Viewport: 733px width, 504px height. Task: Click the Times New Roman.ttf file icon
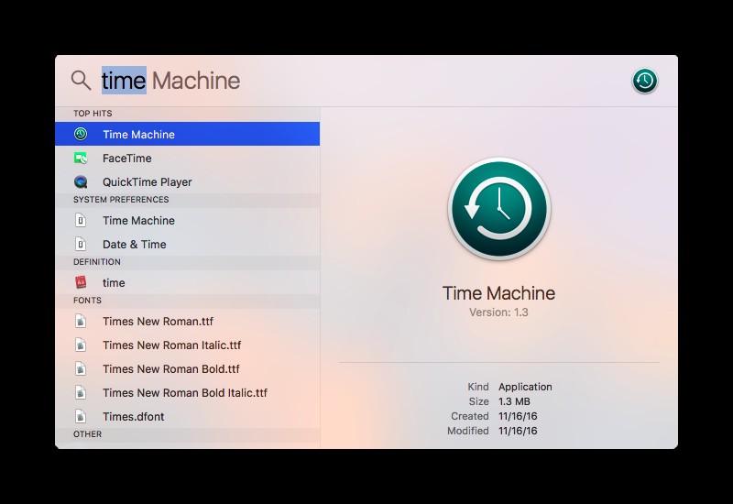(x=81, y=322)
